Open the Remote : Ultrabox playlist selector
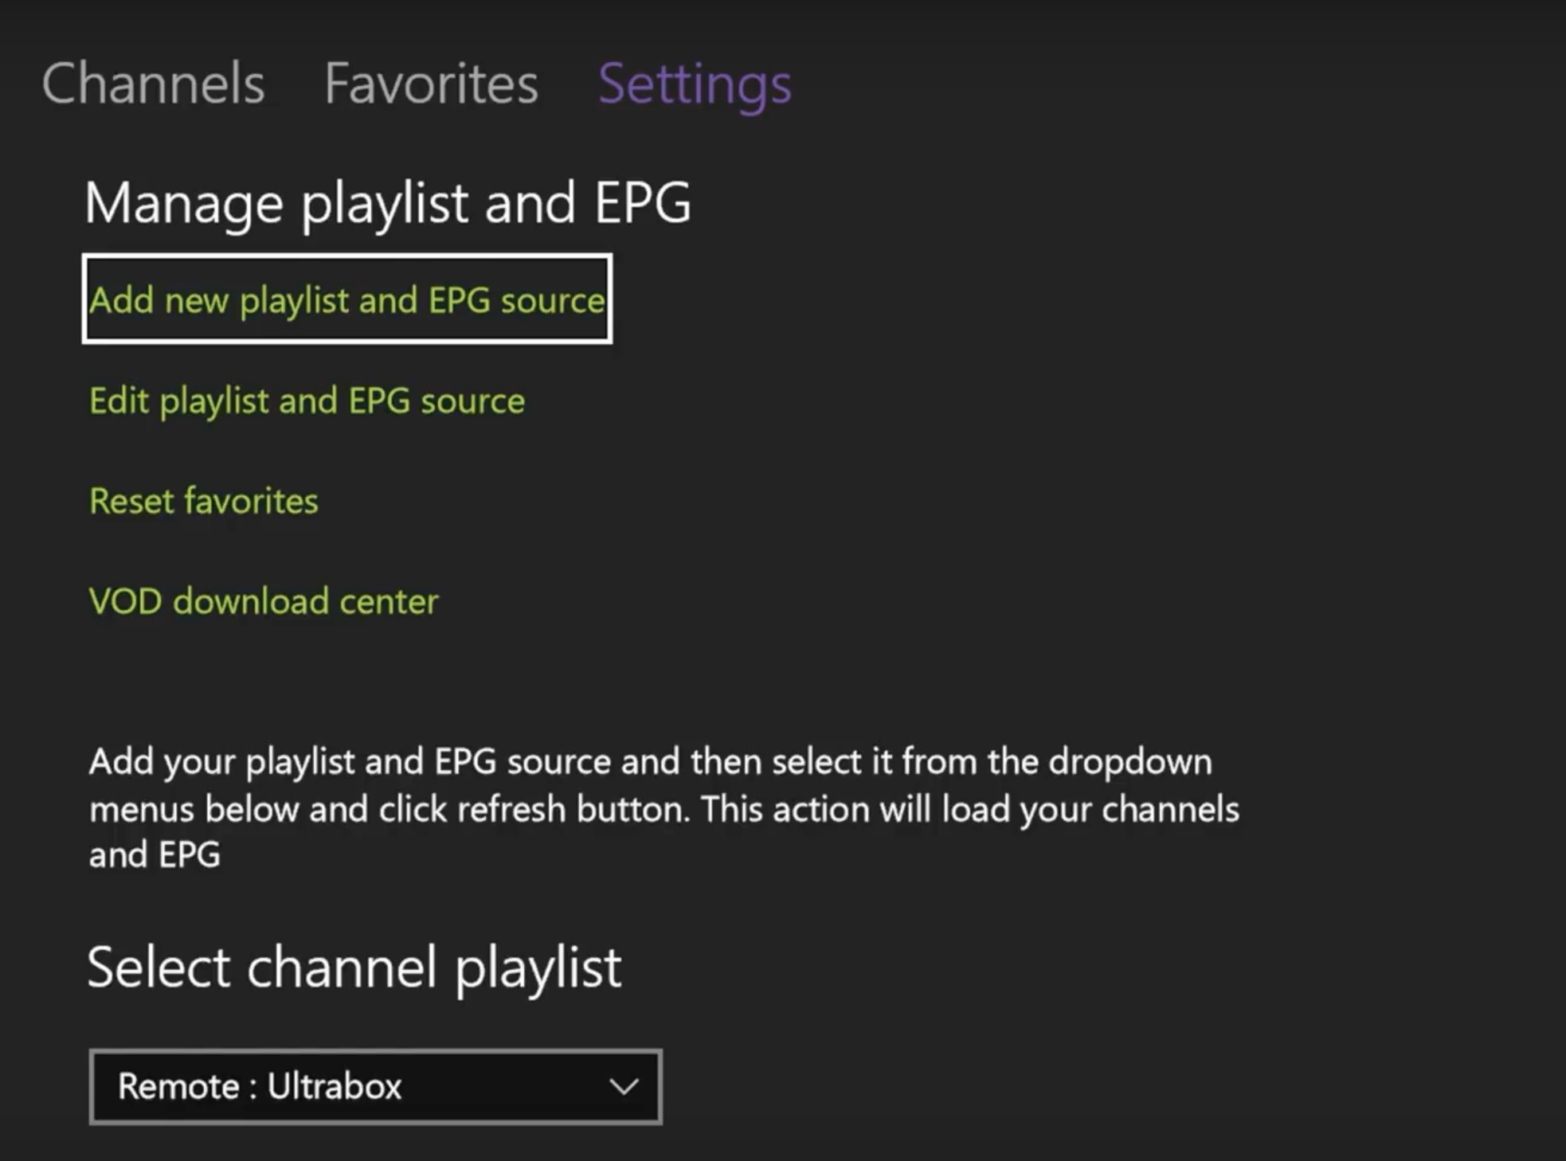 (x=374, y=1085)
